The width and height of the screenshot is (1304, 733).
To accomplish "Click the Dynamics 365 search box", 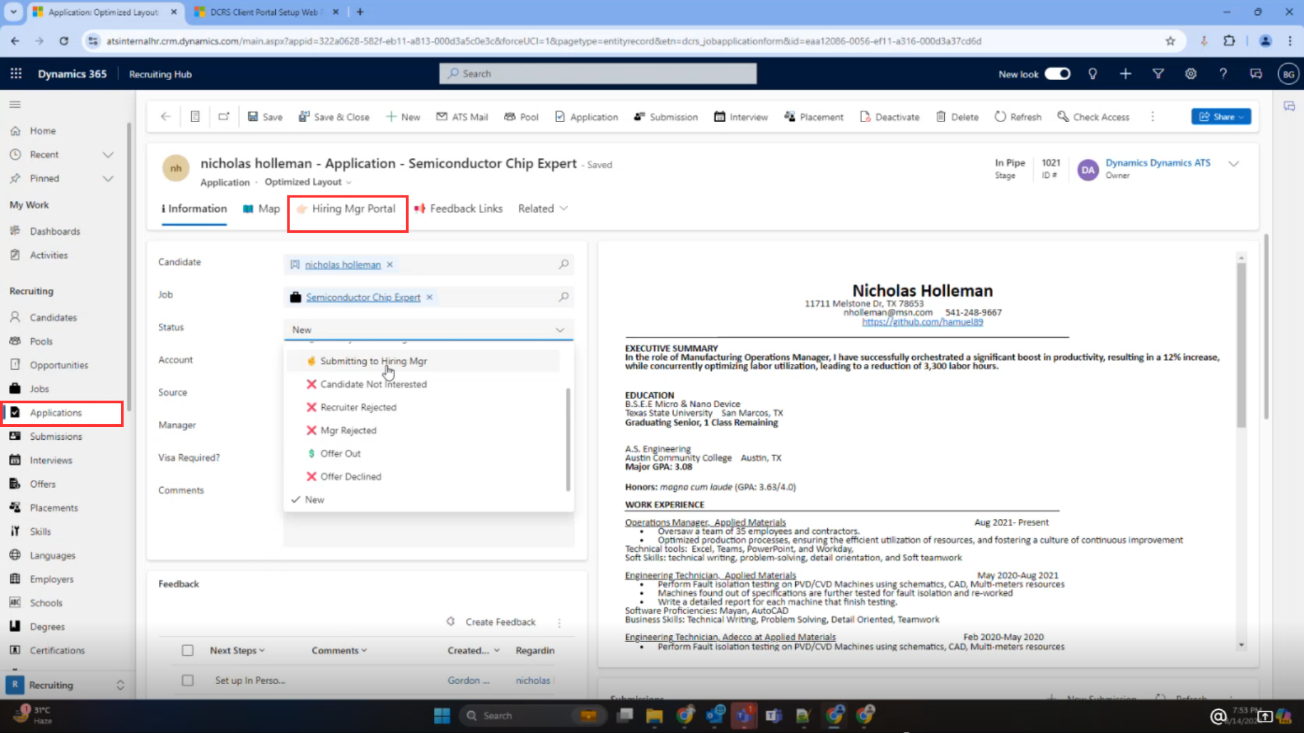I will [x=598, y=74].
